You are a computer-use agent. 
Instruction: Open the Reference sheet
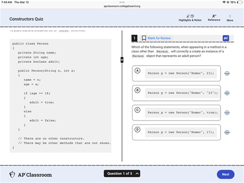(214, 18)
